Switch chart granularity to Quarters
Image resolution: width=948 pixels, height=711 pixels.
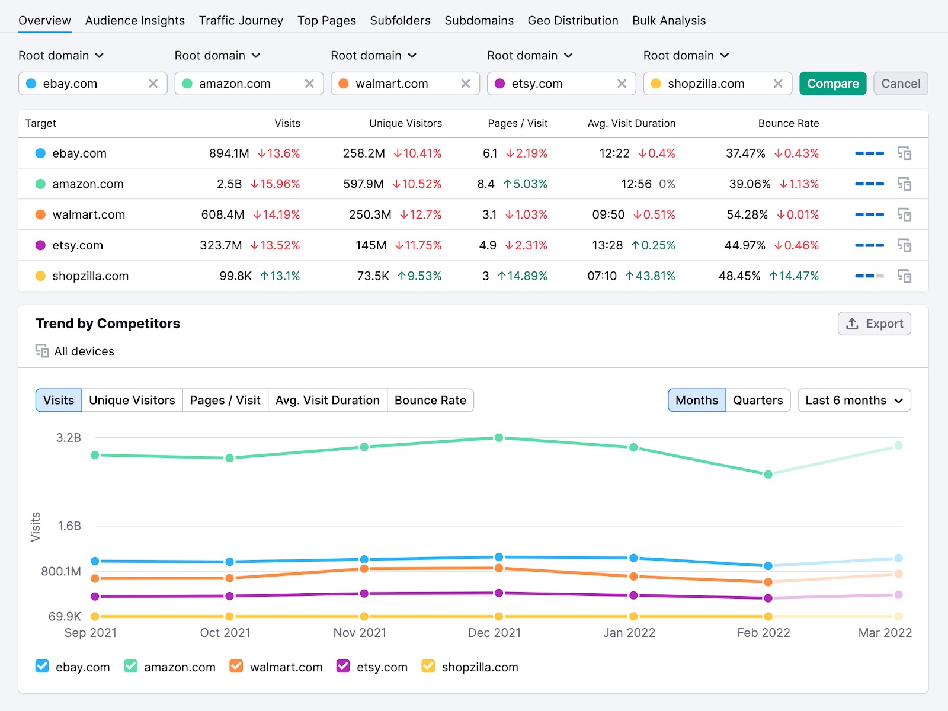pyautogui.click(x=758, y=401)
